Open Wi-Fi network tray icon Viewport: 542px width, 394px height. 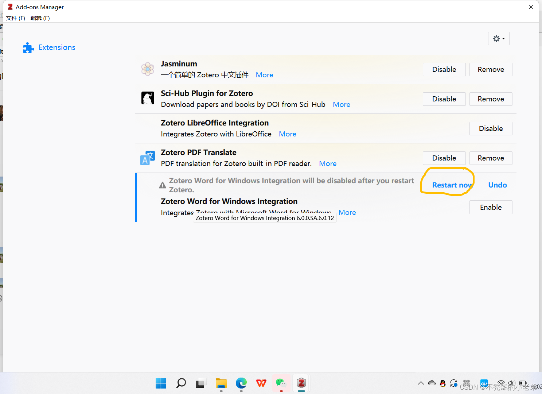tap(501, 383)
